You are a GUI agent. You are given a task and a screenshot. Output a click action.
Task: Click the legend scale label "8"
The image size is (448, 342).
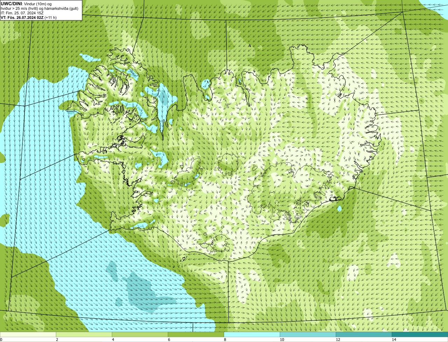coord(225,340)
